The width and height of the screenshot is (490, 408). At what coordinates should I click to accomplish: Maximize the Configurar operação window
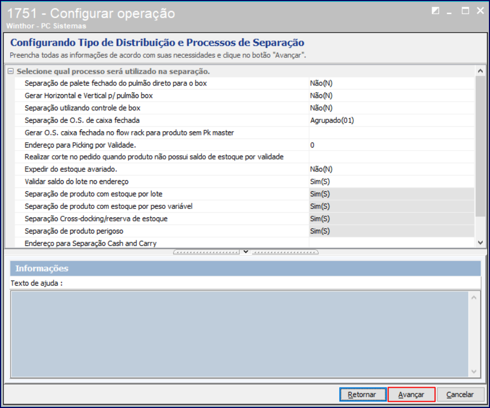pos(465,11)
